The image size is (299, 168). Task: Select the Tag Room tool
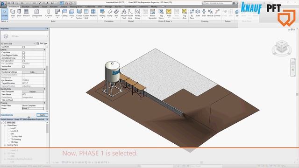point(161,14)
